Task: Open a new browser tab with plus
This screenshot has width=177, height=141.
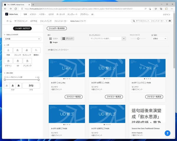Action: [33, 5]
